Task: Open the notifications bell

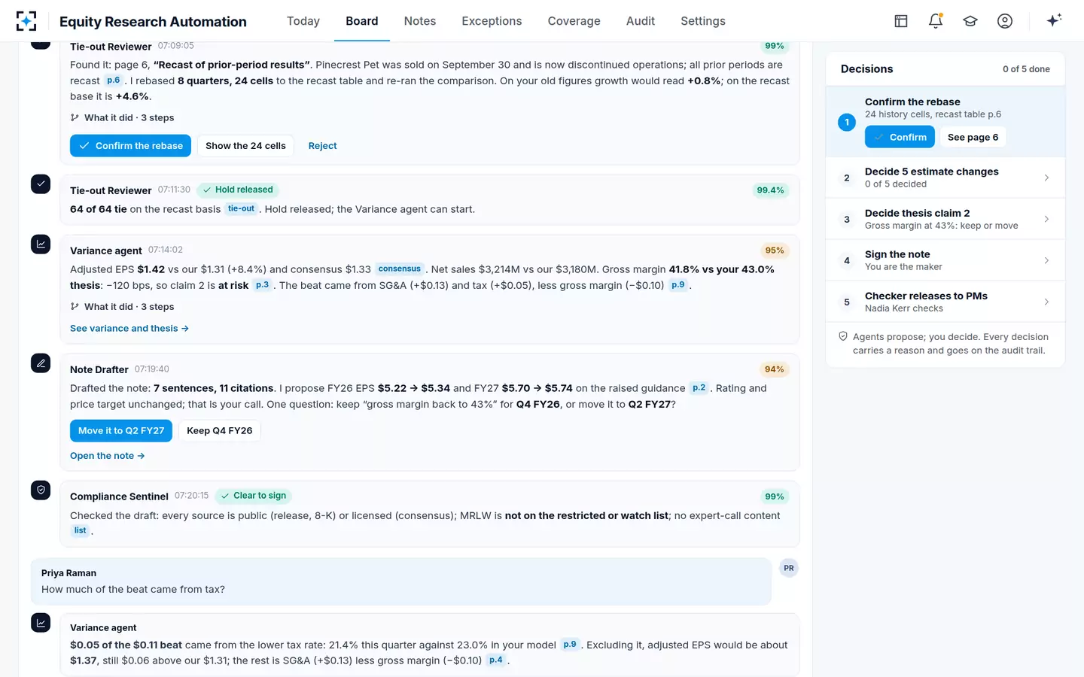Action: 936,21
